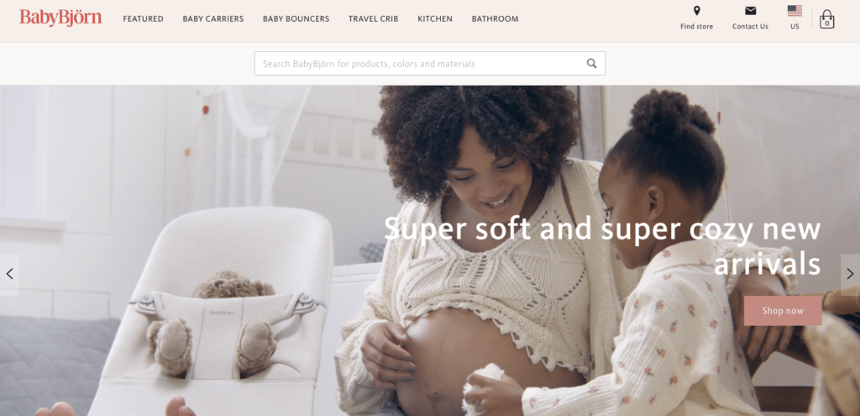Viewport: 860px width, 416px height.
Task: Click the BabyBjörn logo
Action: click(60, 18)
